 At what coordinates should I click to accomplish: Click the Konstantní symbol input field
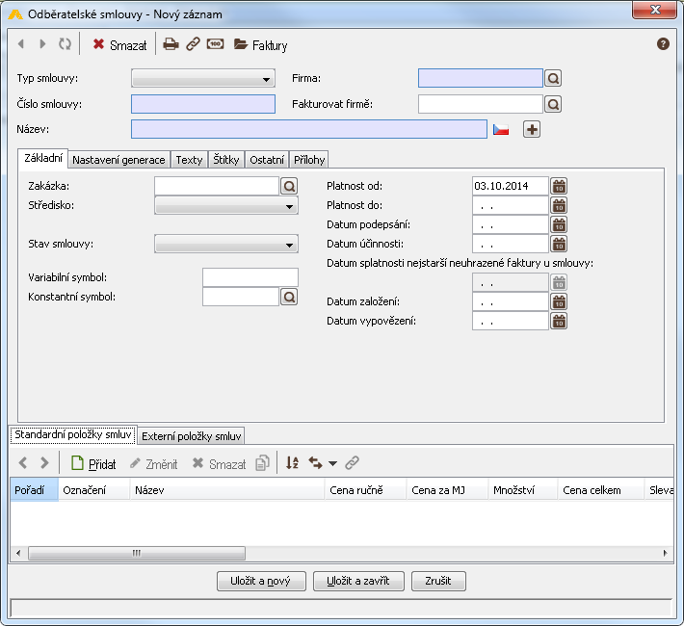(x=240, y=297)
